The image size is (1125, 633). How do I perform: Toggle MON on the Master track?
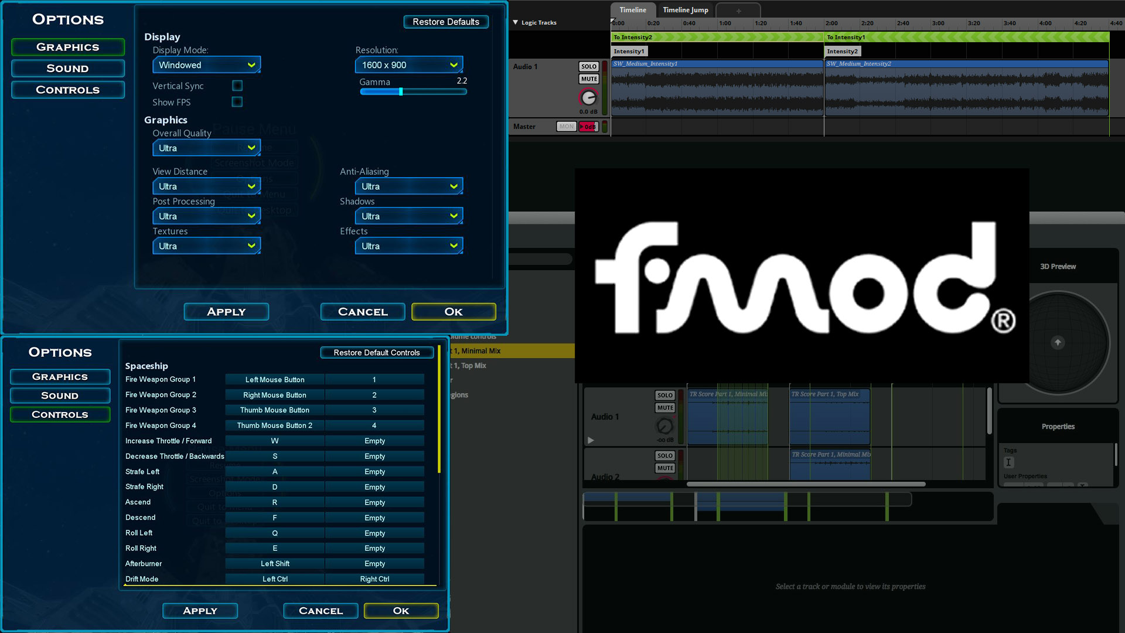[566, 127]
